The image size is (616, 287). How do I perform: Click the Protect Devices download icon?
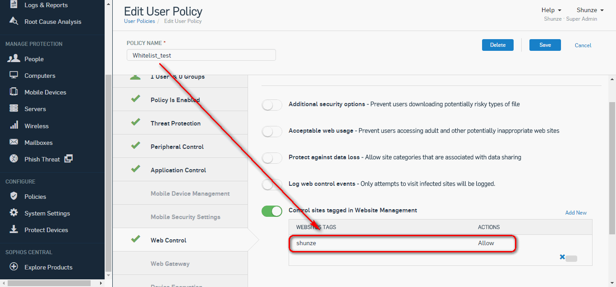14,229
